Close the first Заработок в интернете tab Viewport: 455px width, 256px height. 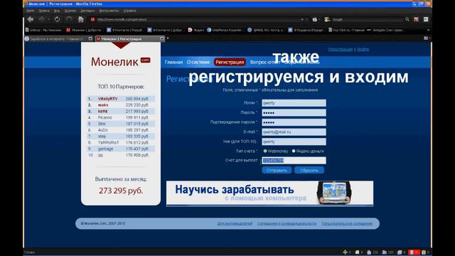(x=90, y=38)
